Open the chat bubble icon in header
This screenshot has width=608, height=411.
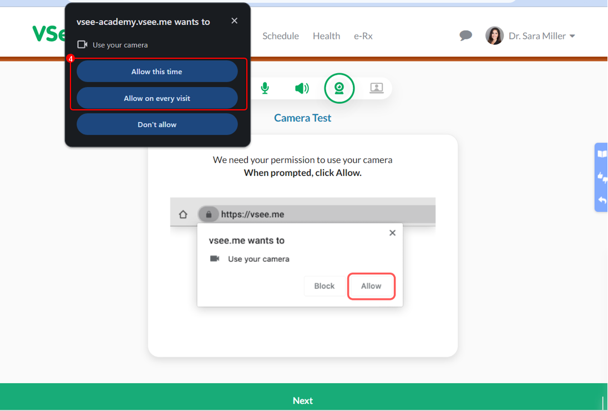coord(465,36)
